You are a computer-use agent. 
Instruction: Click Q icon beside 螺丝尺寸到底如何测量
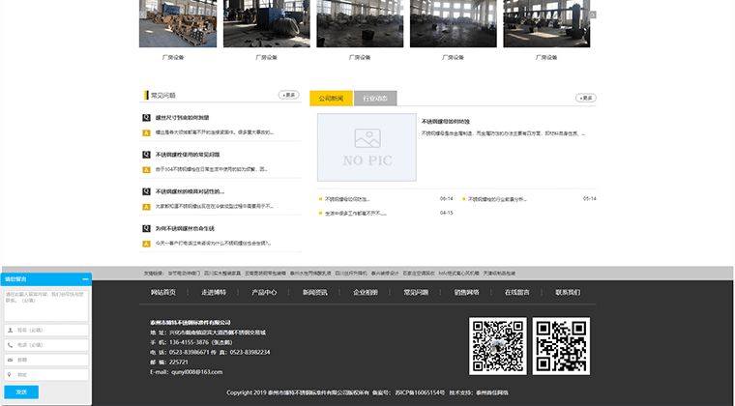tap(146, 117)
